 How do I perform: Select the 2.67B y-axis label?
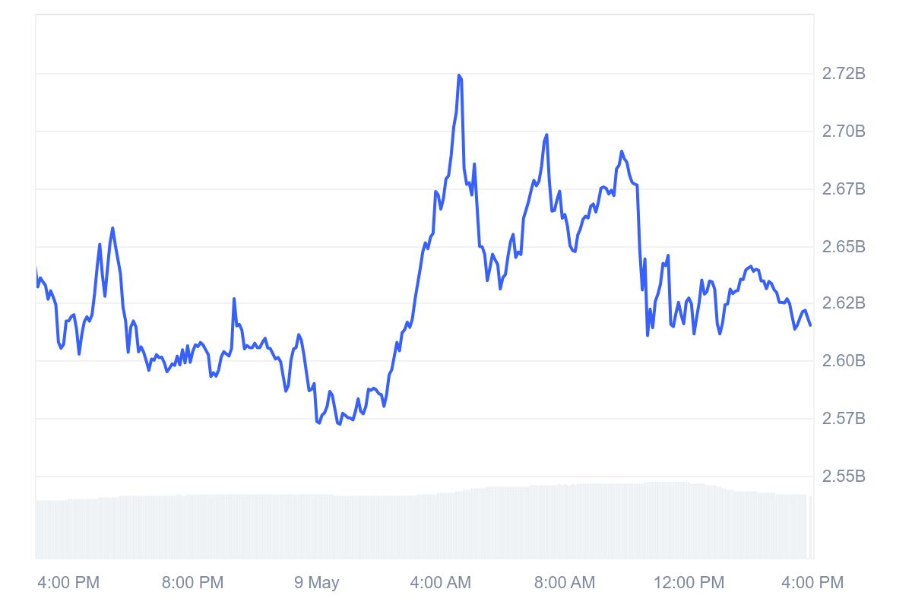pos(844,188)
